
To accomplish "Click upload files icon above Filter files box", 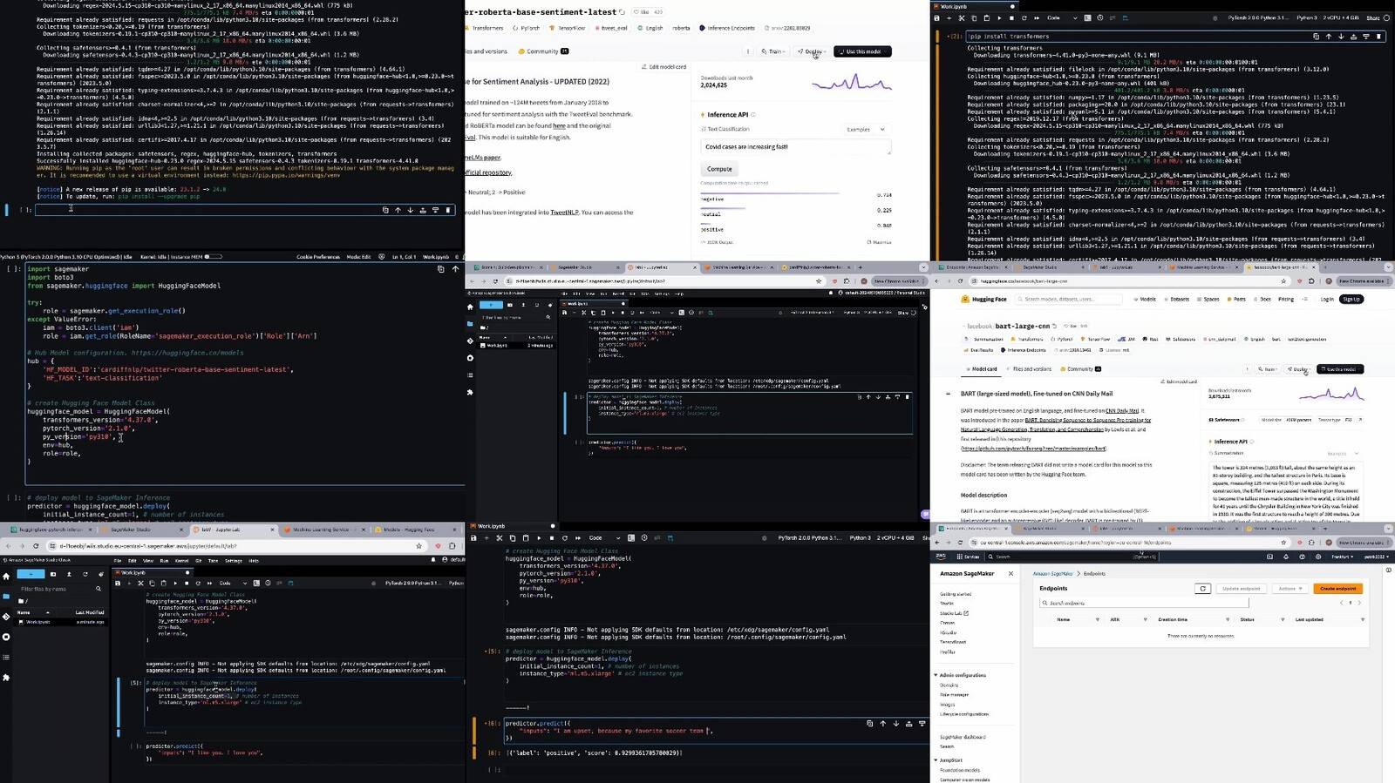I will [69, 574].
